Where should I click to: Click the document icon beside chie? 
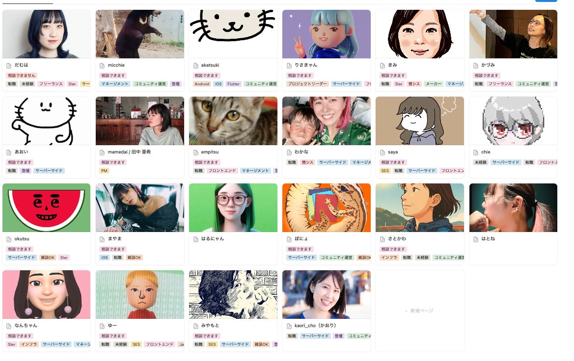[475, 152]
